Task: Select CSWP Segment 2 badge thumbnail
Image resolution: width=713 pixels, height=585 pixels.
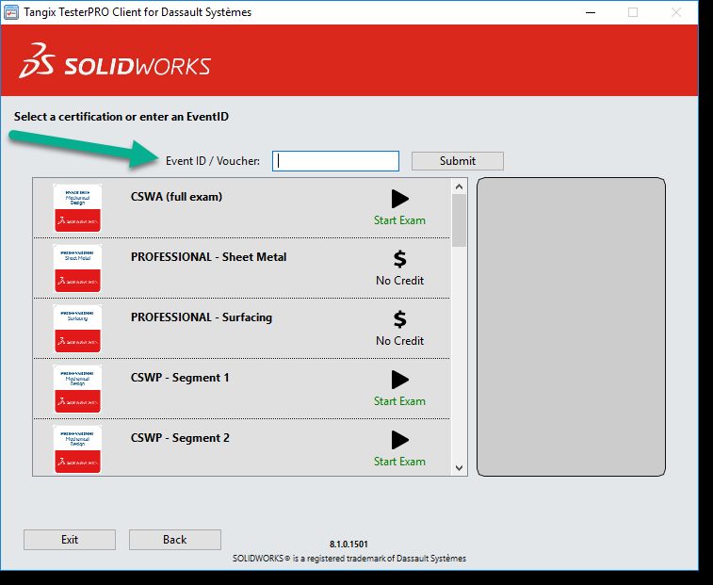Action: click(x=77, y=449)
